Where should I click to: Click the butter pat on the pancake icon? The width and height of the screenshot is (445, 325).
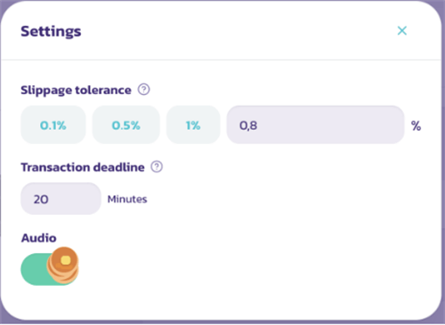pos(66,260)
